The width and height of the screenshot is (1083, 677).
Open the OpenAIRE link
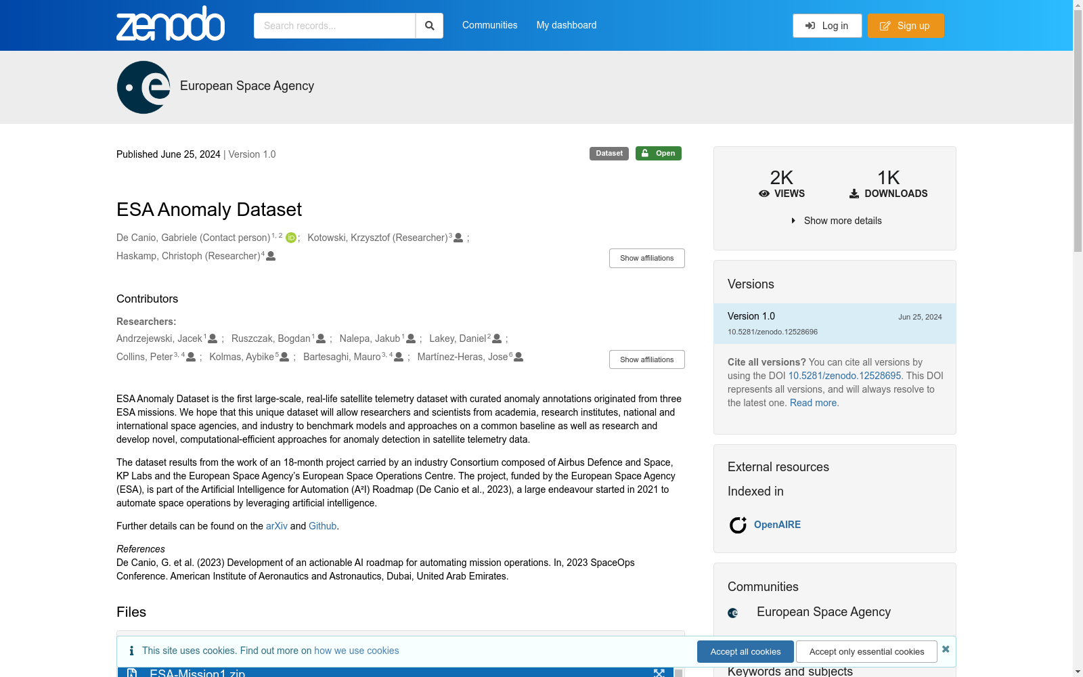pos(777,525)
